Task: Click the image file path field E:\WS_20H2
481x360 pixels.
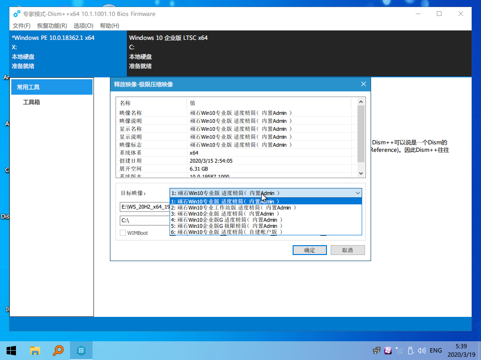Action: (145, 207)
